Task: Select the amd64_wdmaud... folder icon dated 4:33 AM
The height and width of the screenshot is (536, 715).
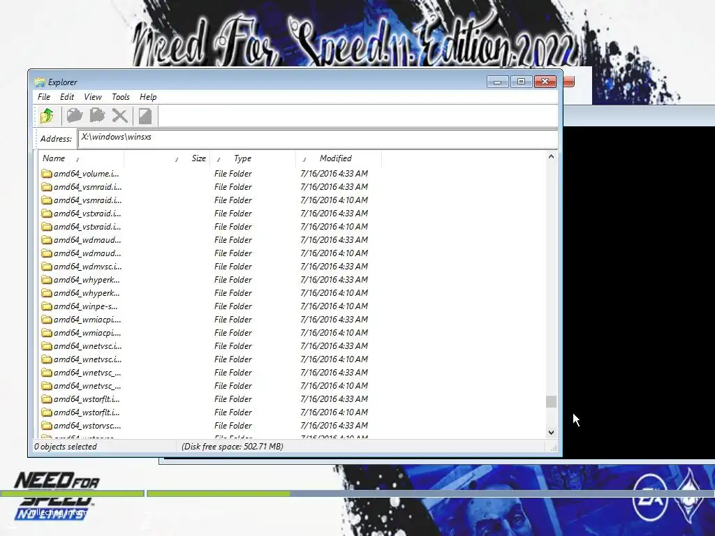Action: click(x=47, y=240)
